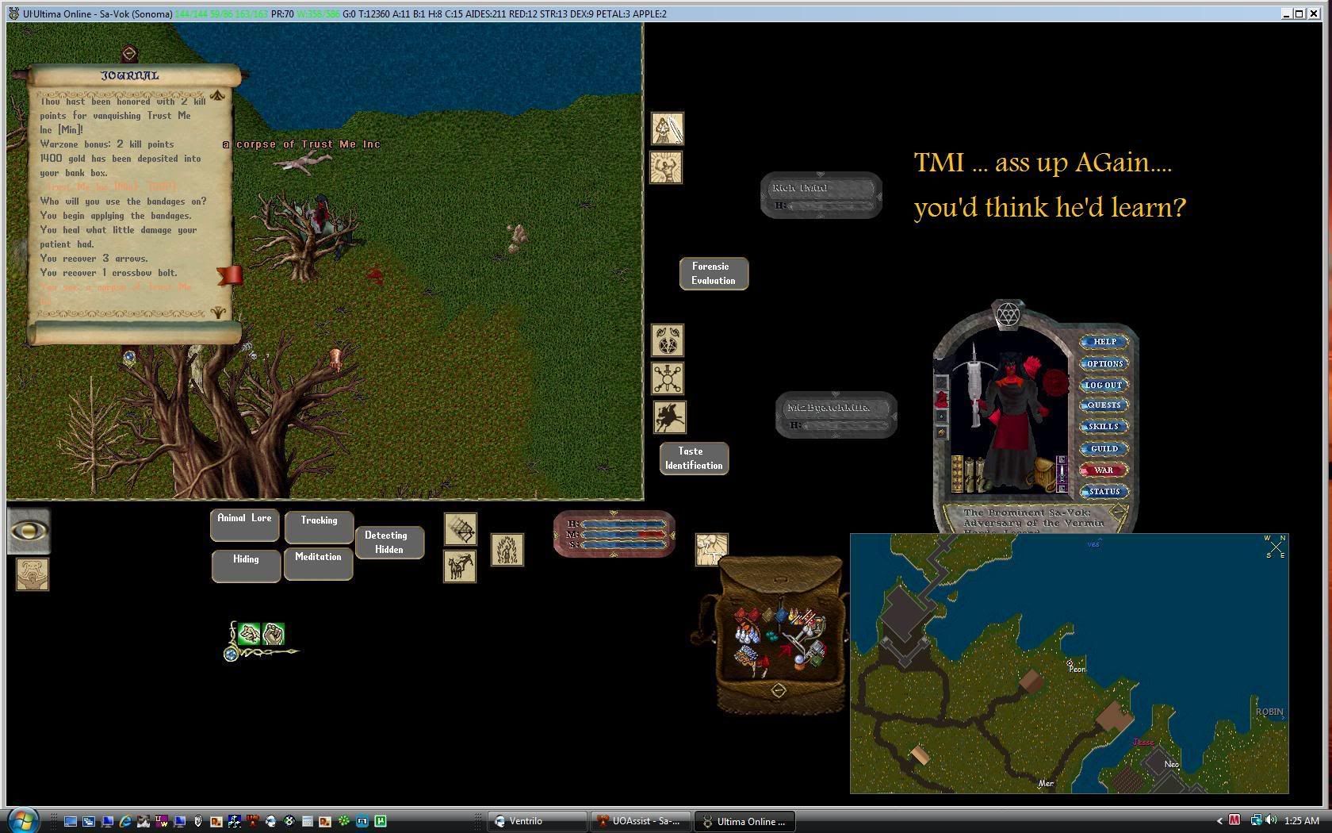1332x833 pixels.
Task: Use the Animal Lore skill button
Action: (244, 524)
